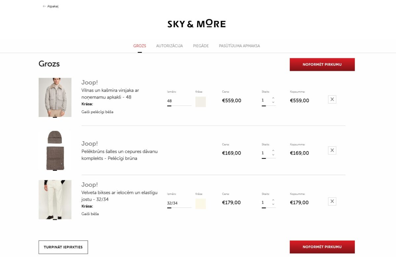This screenshot has height=257, width=396.
Task: Click Turpināt iepirkties
Action: [x=63, y=247]
